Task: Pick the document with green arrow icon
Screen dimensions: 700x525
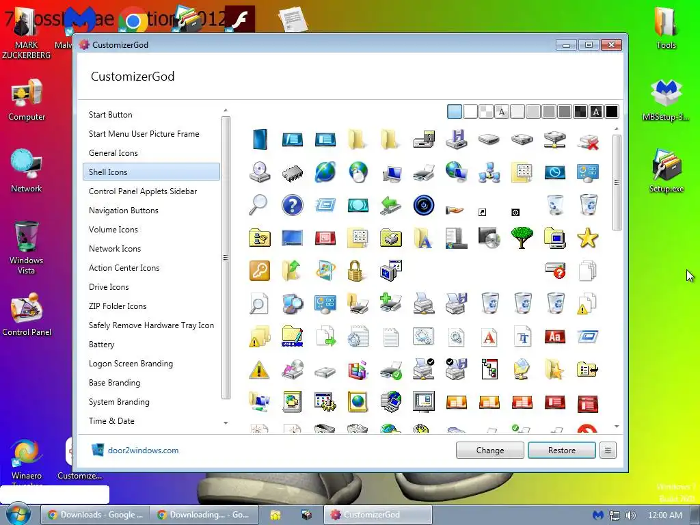Action: [326, 336]
